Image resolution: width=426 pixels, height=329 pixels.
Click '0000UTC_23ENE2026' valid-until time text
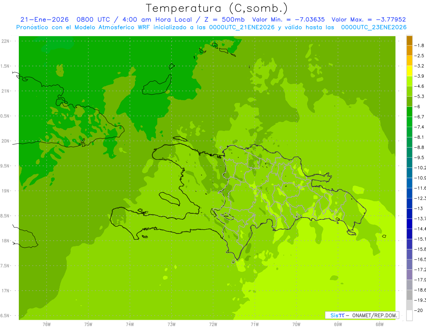[x=374, y=27]
